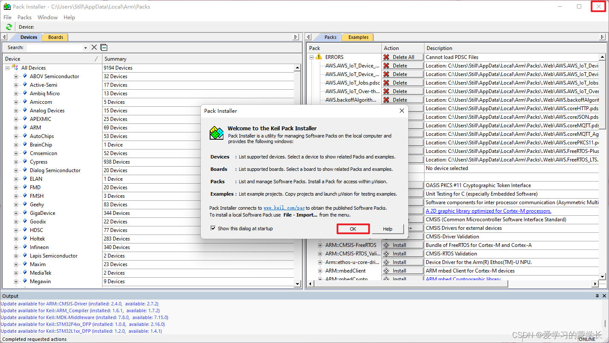Install the Arm::ethos-u-core-dri... pack
609x343 pixels.
(x=403, y=262)
